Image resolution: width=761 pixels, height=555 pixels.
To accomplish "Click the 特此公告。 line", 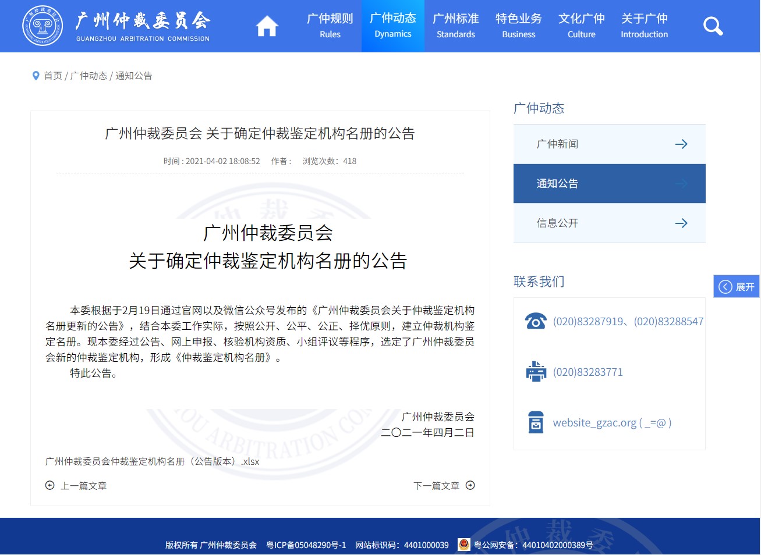I will point(94,373).
